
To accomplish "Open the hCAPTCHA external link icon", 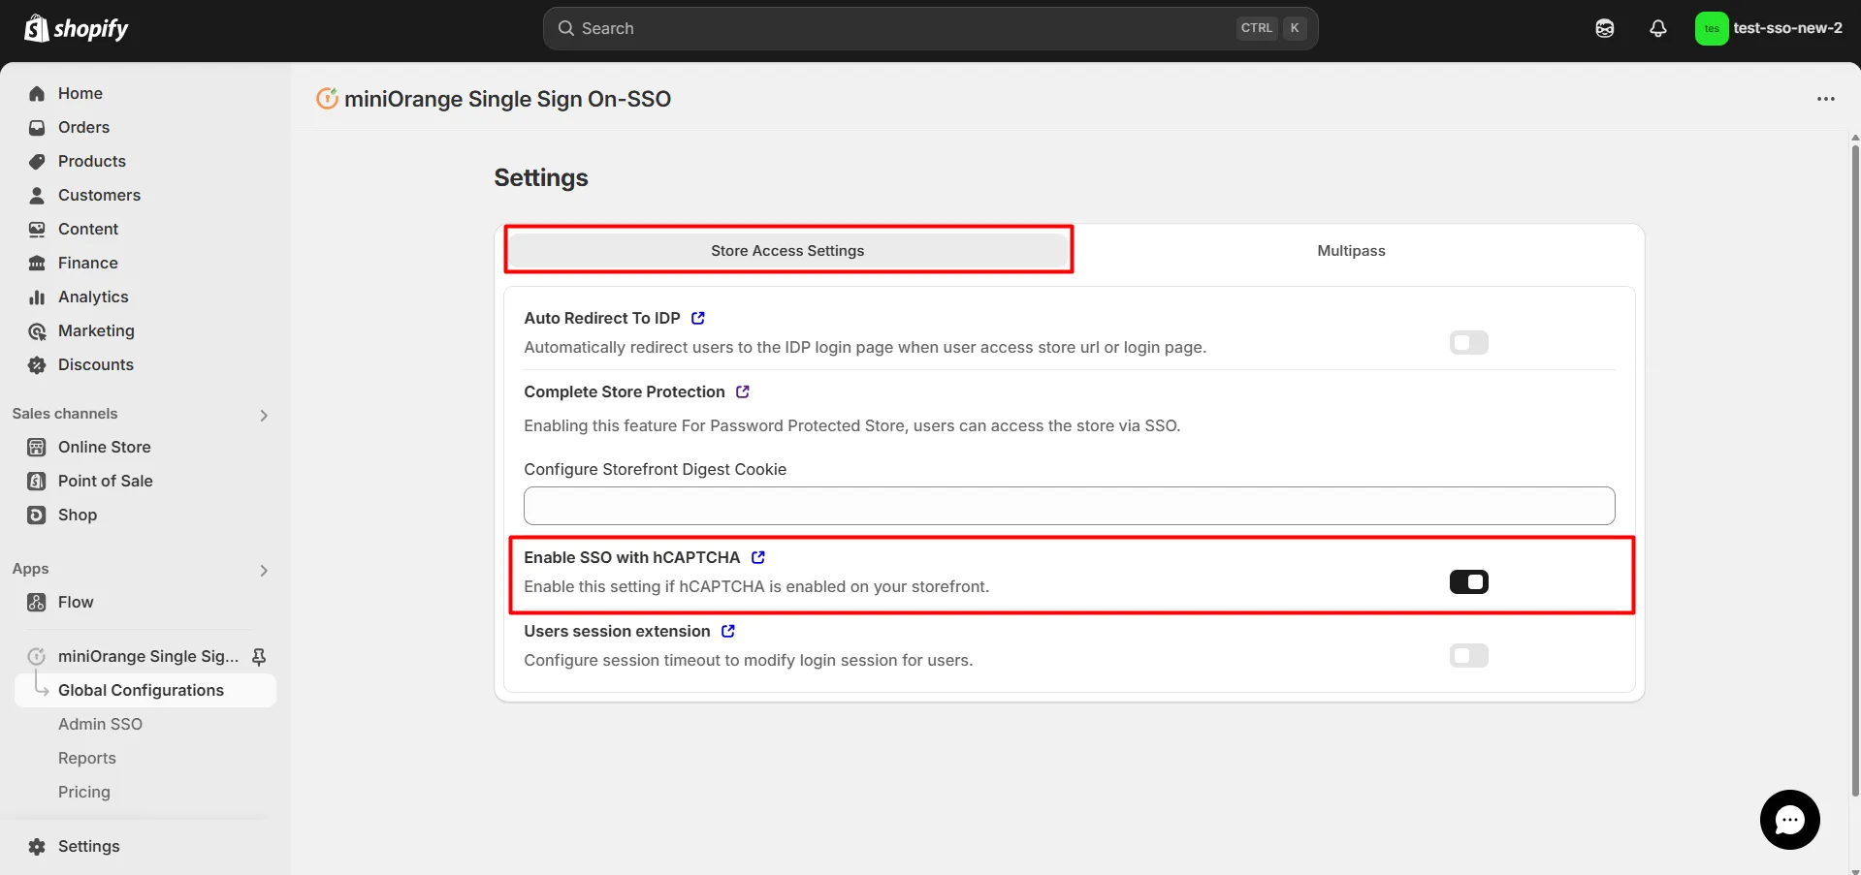I will (758, 557).
